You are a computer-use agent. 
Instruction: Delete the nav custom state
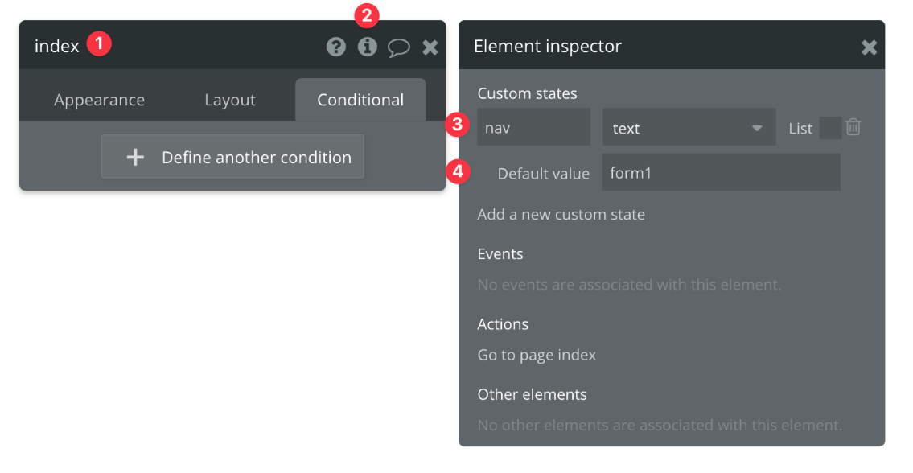853,127
